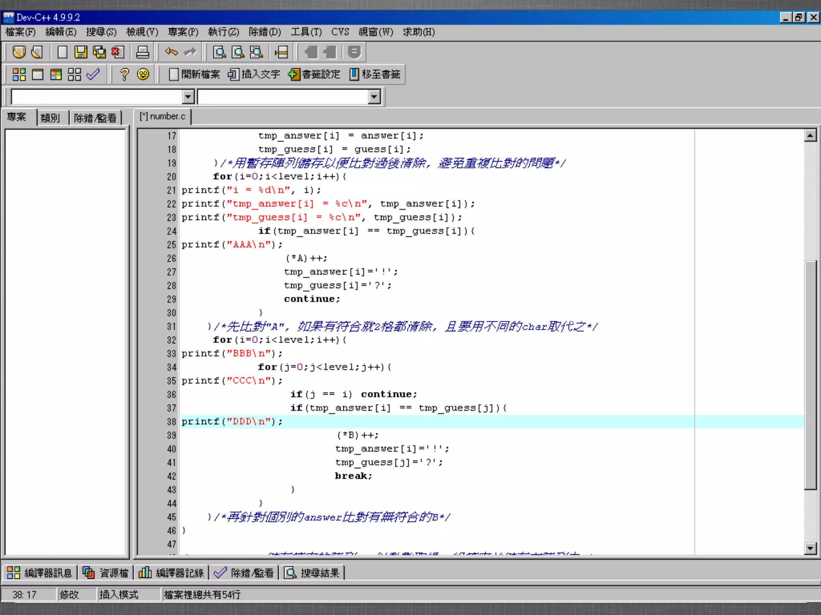Click the Save All files icon
821x615 pixels.
coord(99,52)
